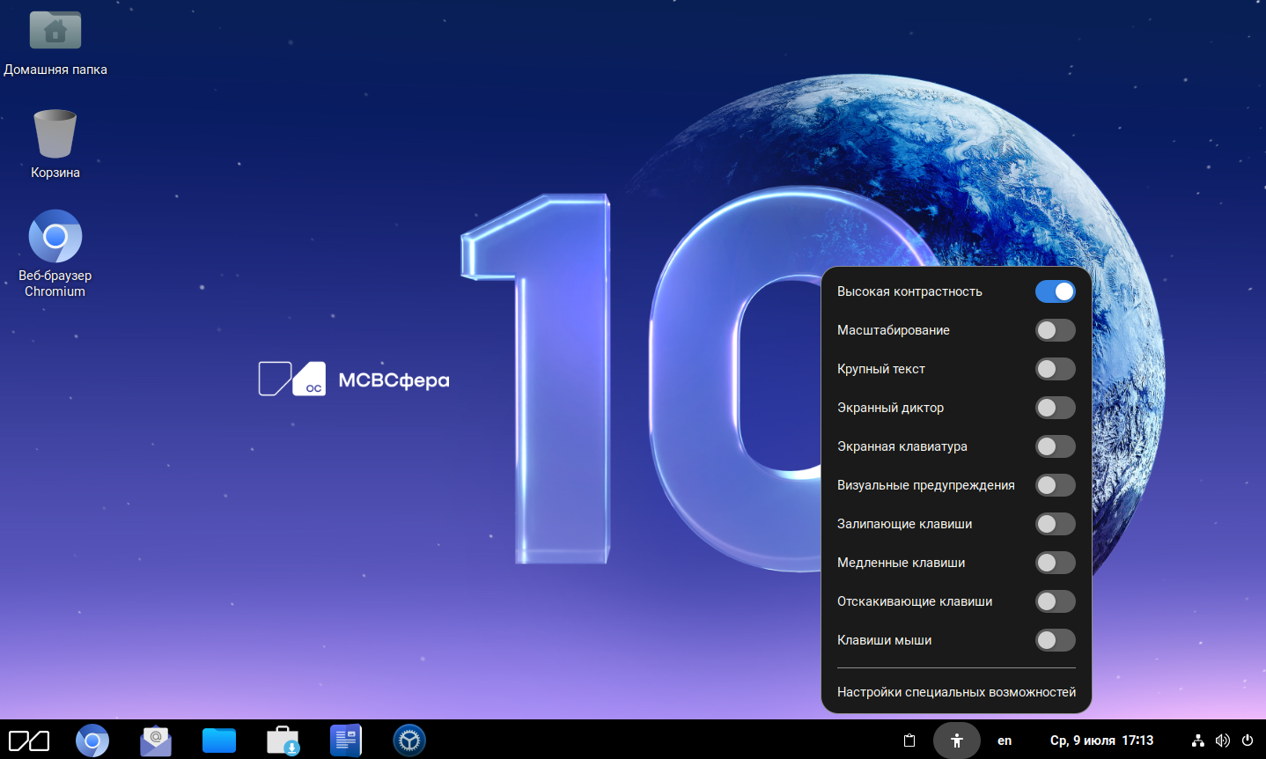Screen dimensions: 1266x759
Task: Open the blue file manager folder icon
Action: 219,741
